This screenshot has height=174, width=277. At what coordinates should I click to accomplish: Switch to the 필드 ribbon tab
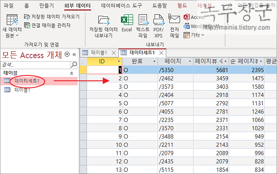(182, 6)
